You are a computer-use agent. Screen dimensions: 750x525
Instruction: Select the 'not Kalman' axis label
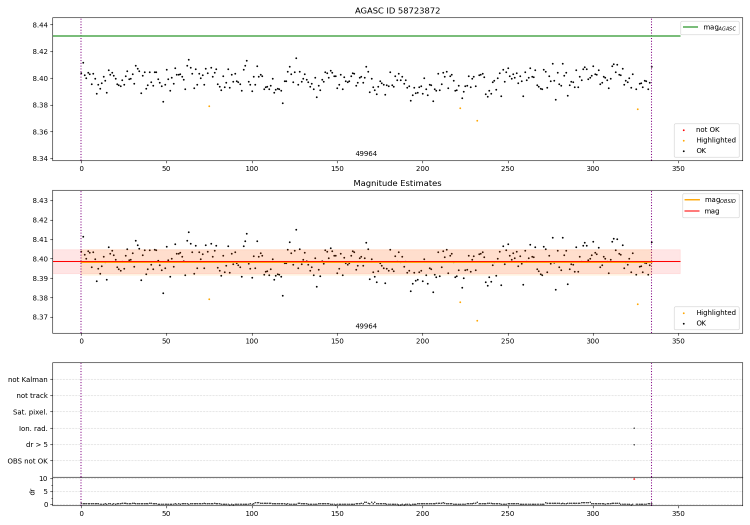(28, 379)
